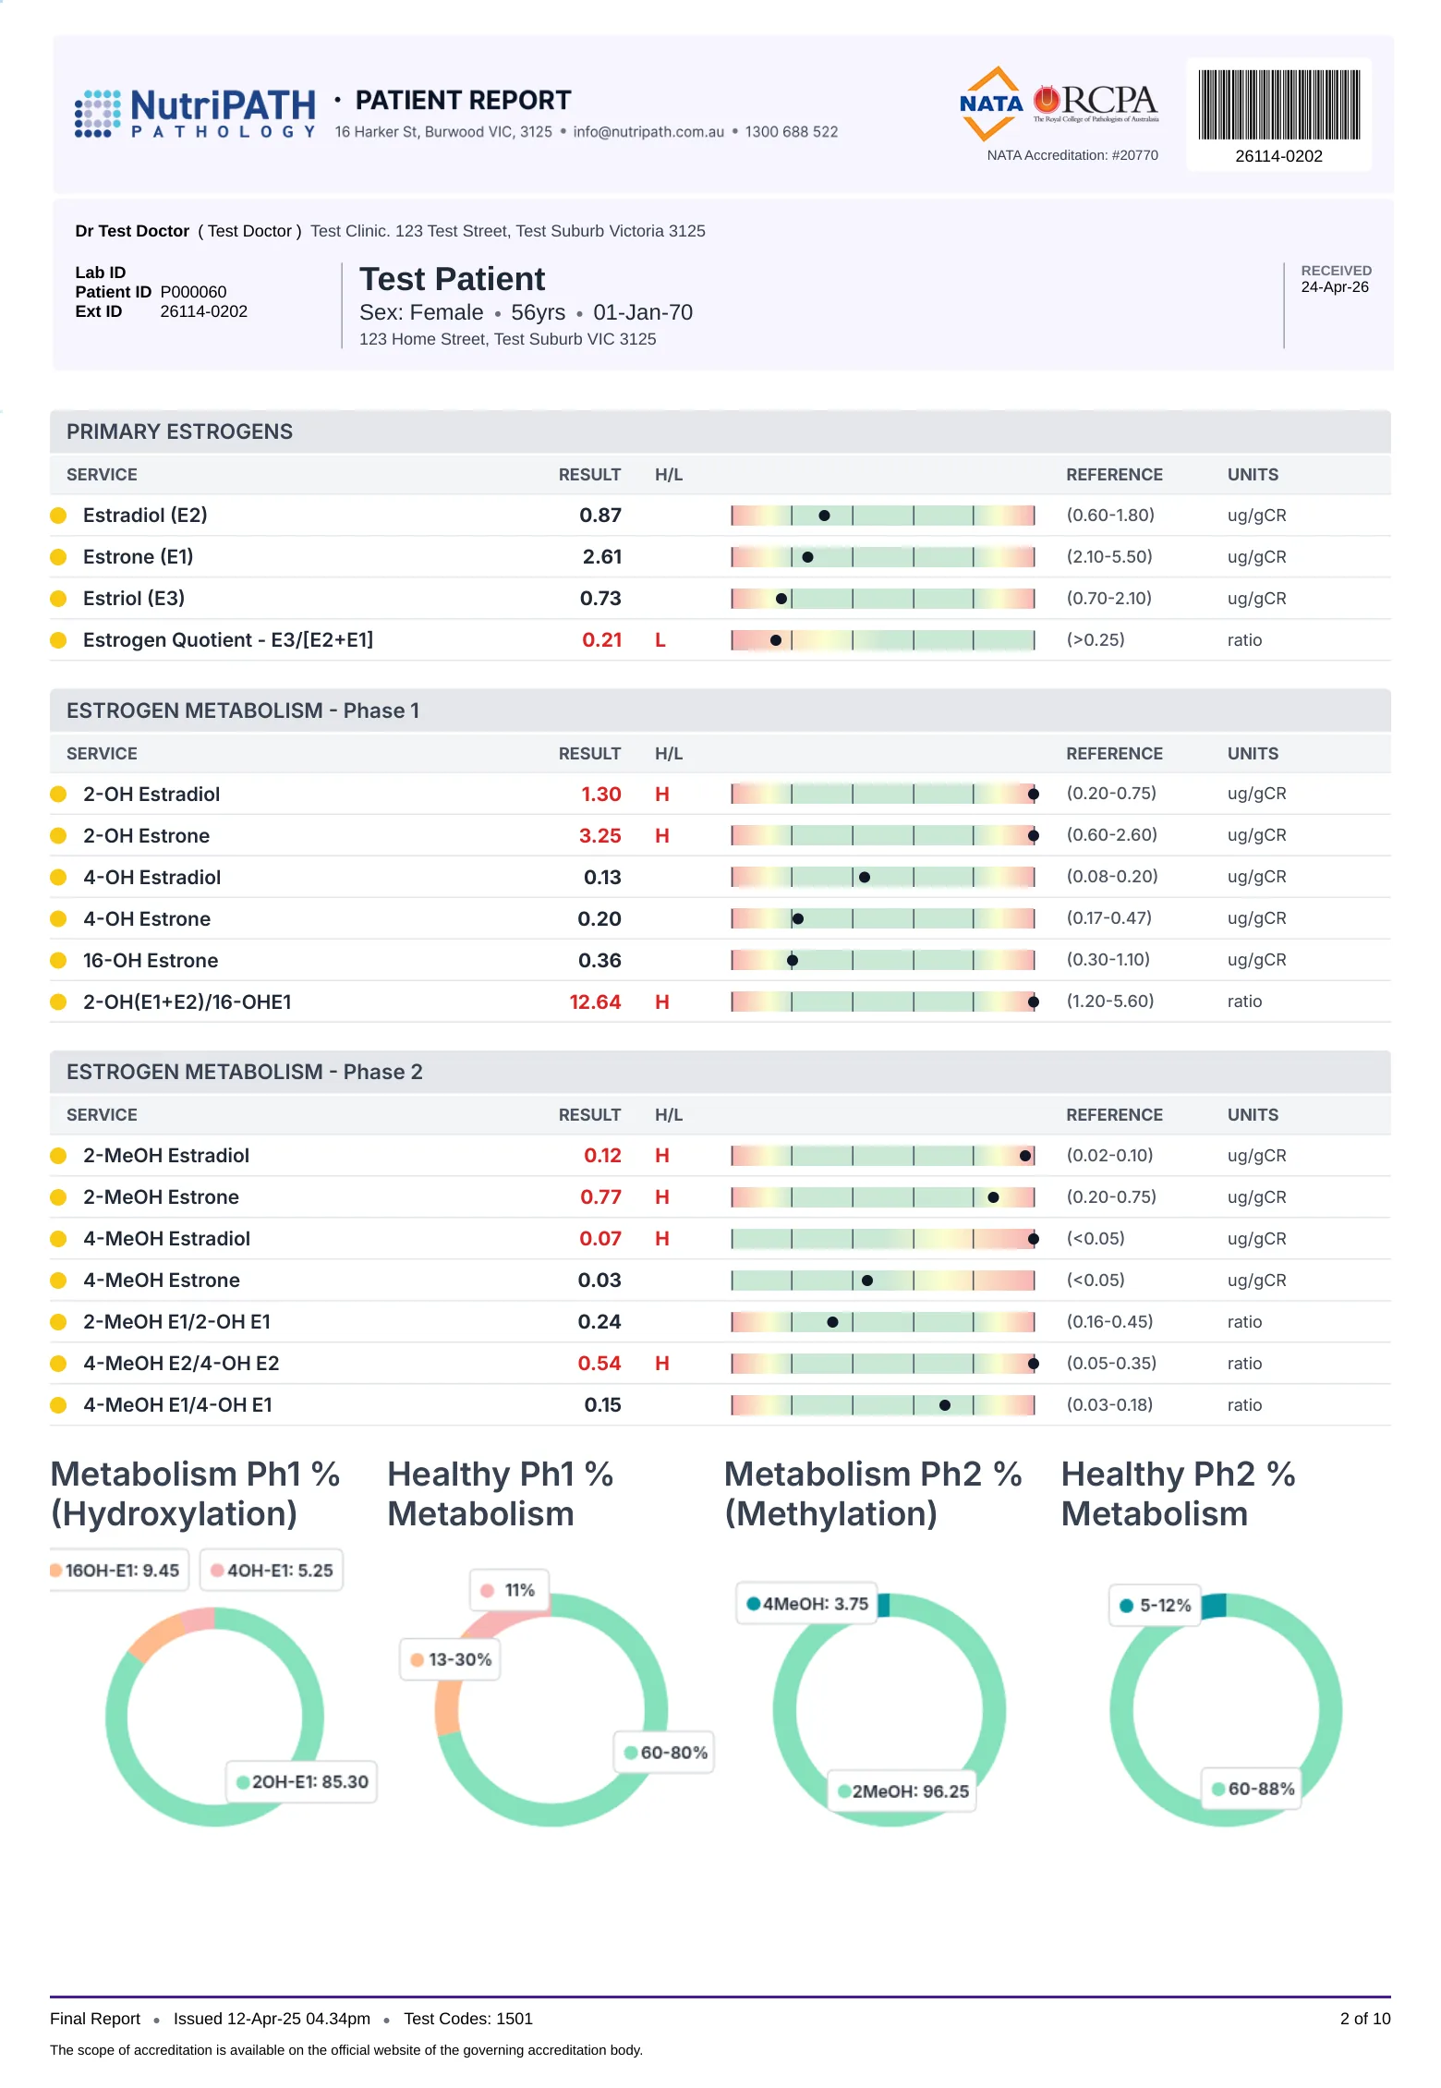Click the yellow dot beside 2-OH Estrone
Screen dimensions: 1441x2088
[x=58, y=836]
